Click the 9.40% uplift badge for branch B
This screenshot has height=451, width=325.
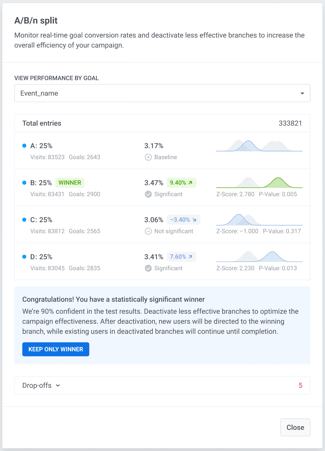click(181, 183)
